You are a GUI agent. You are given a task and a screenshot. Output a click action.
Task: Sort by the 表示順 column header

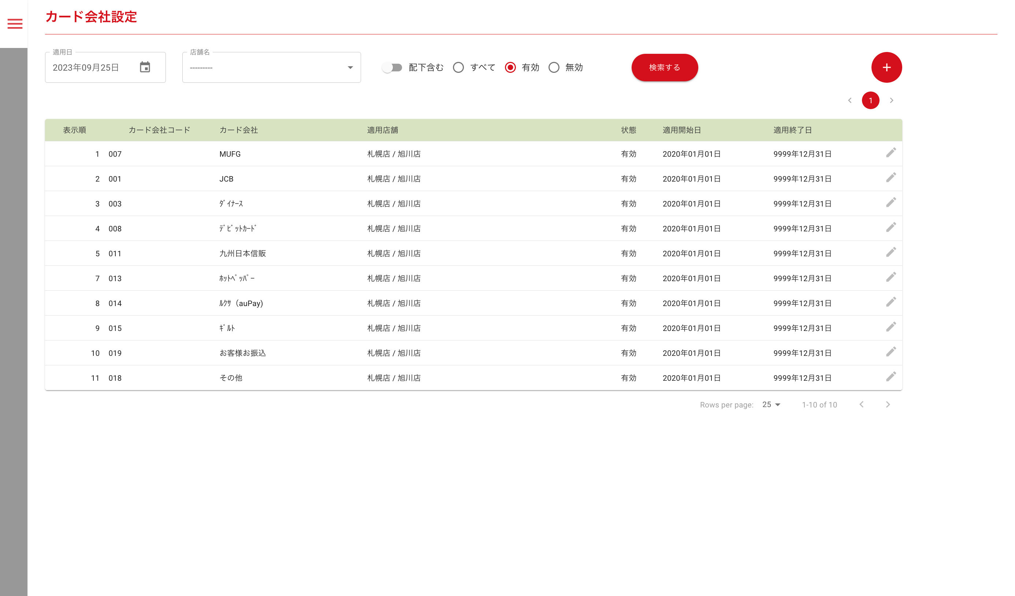coord(75,130)
